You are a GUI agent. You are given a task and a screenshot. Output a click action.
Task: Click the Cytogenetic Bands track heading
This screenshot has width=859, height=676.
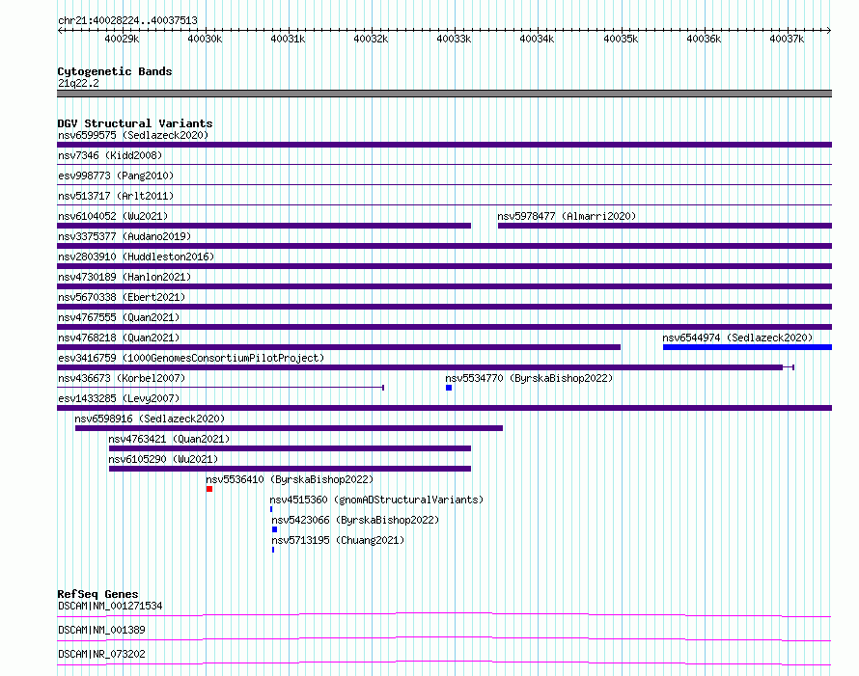tap(115, 71)
